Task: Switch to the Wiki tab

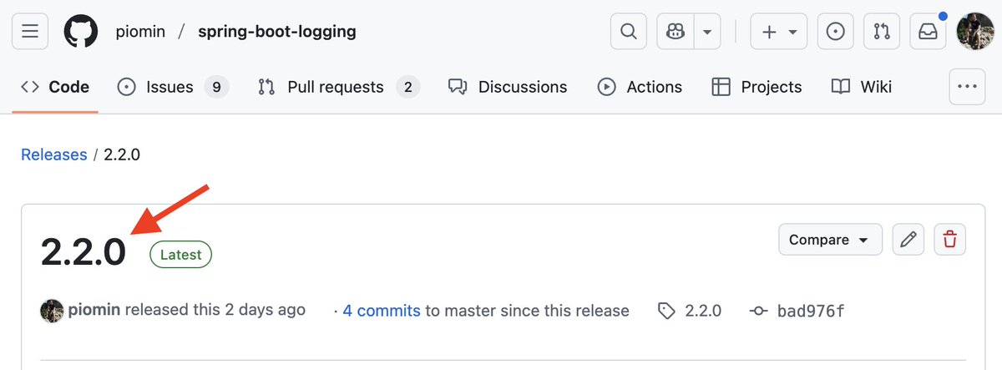Action: pos(862,87)
